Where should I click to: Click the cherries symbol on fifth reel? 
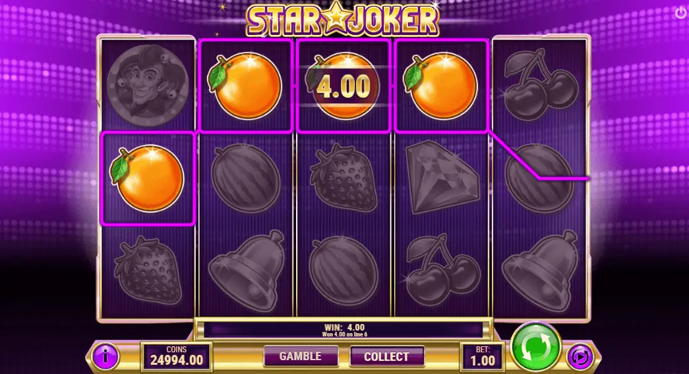[541, 85]
